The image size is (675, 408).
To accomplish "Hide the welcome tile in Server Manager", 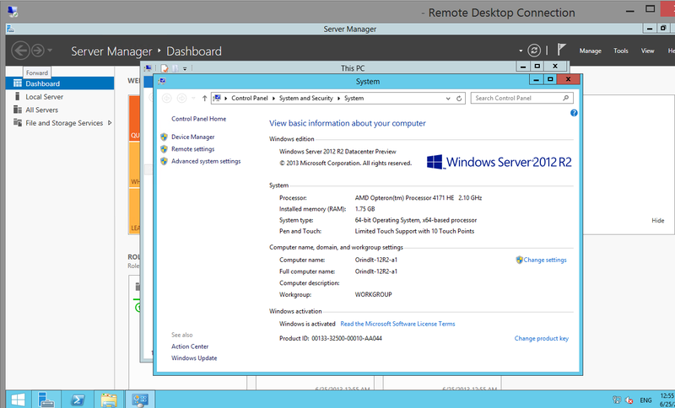I will 657,220.
